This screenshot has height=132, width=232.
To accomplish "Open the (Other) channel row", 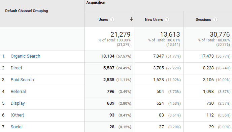I will [x=17, y=115].
